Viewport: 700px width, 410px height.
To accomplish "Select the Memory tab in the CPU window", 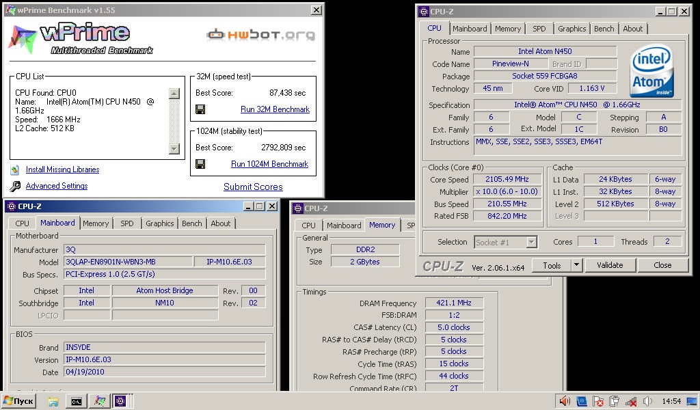I will click(508, 29).
